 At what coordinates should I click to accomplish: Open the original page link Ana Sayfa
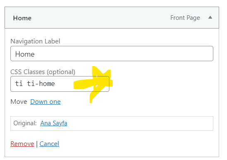point(54,123)
